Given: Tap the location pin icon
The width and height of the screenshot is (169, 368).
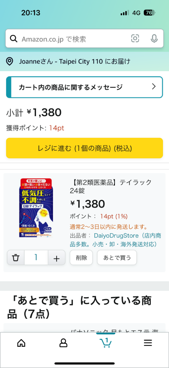Looking at the screenshot, I should [x=10, y=61].
